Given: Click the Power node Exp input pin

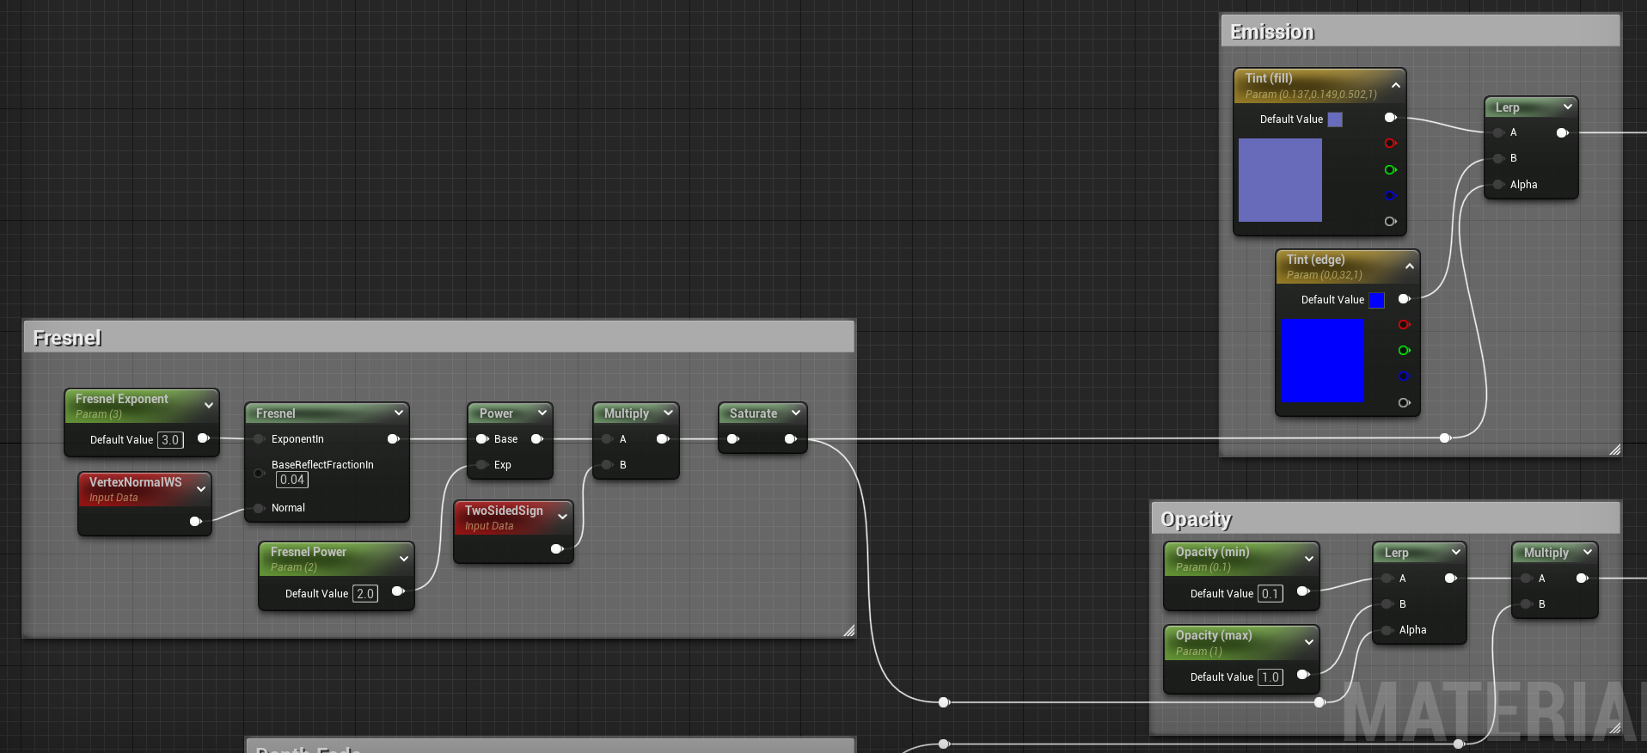Looking at the screenshot, I should click(x=482, y=465).
